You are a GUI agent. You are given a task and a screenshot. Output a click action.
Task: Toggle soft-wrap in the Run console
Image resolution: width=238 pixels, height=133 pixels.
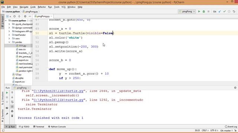point(12,102)
